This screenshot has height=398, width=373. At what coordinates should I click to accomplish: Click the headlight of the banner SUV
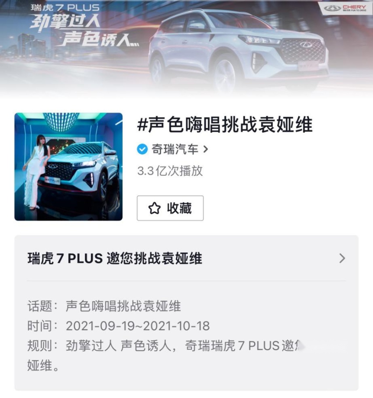259,40
